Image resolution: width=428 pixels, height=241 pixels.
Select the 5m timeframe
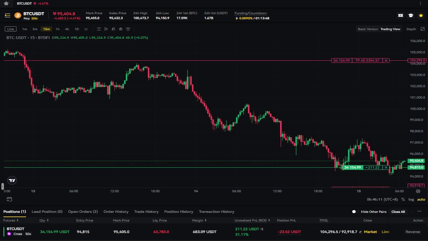click(x=35, y=29)
